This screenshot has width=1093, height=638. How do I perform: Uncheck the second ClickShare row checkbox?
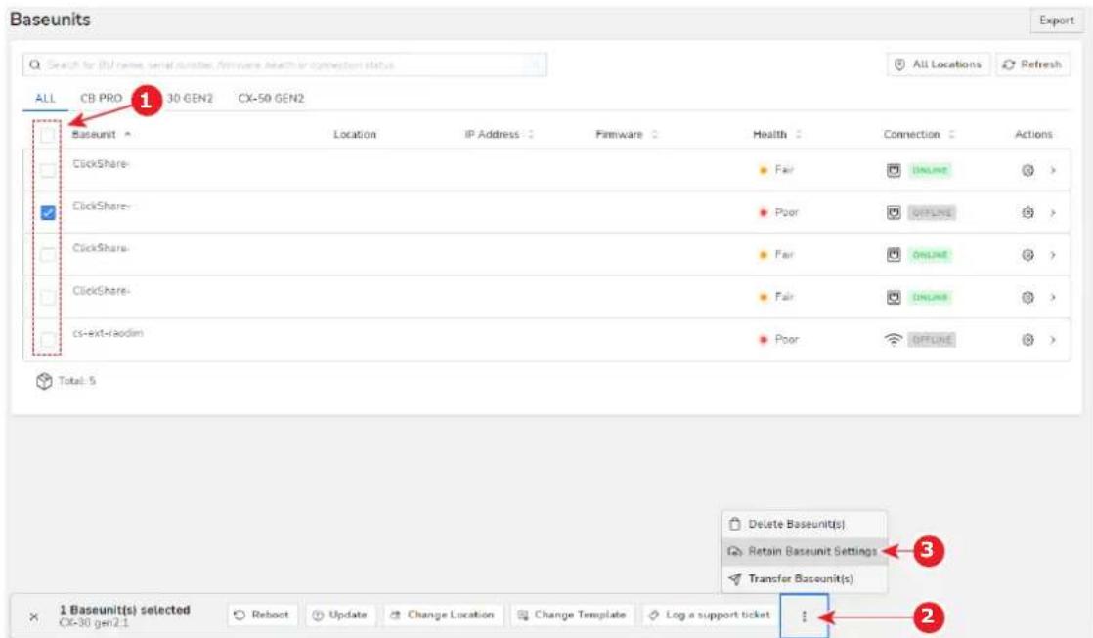47,212
